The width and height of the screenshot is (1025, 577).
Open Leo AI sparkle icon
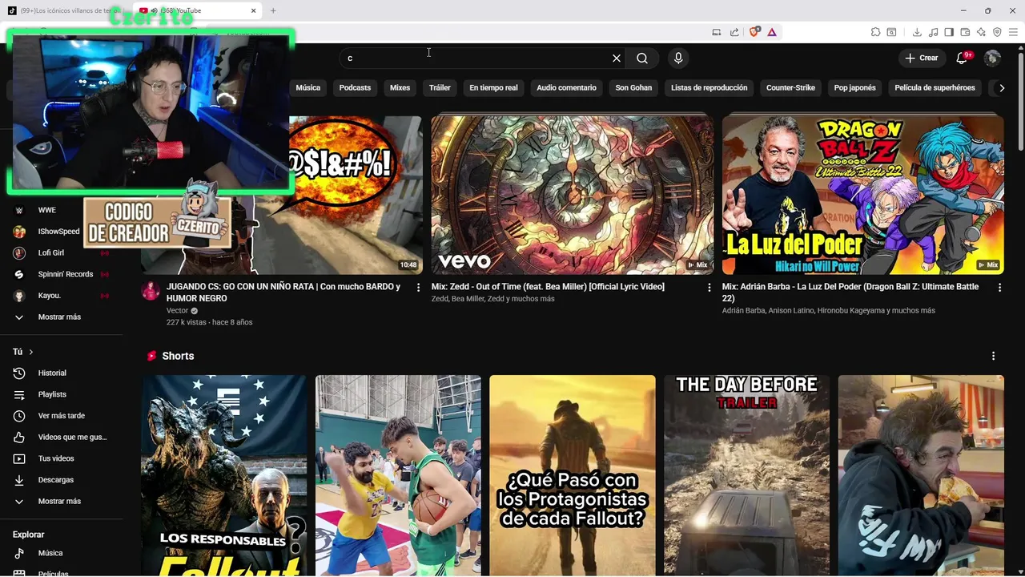(981, 32)
